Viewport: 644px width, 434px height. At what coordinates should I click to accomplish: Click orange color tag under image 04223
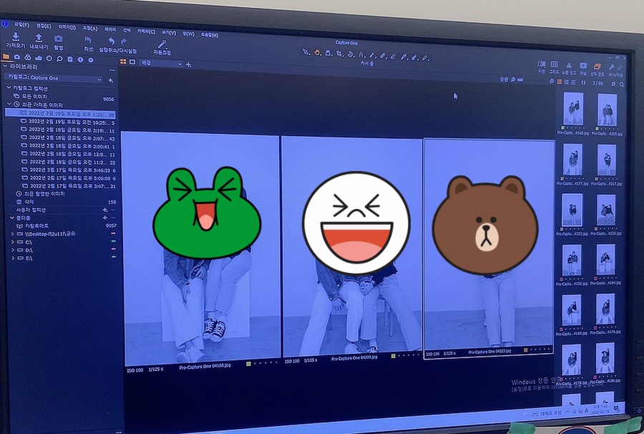click(x=525, y=350)
